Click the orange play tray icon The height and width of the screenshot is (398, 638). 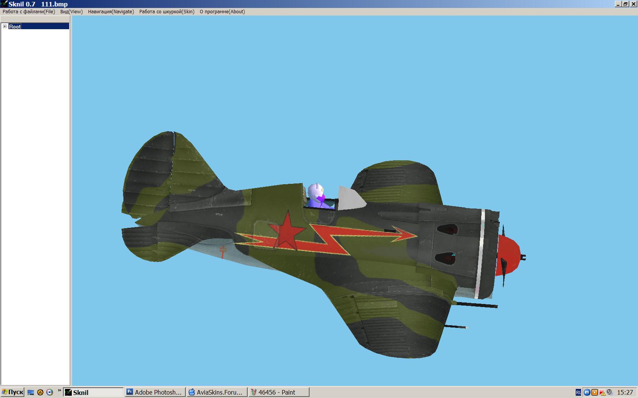[x=595, y=392]
